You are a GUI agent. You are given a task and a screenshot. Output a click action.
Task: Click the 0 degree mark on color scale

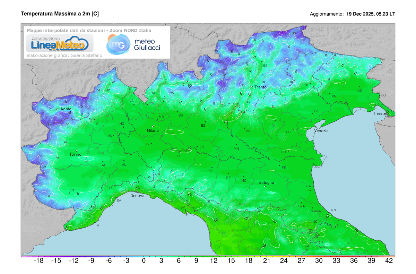[143, 260]
